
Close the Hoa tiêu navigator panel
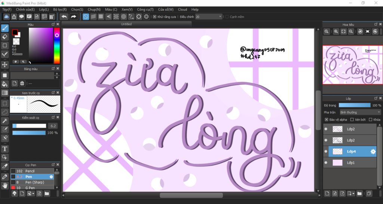pos(380,24)
